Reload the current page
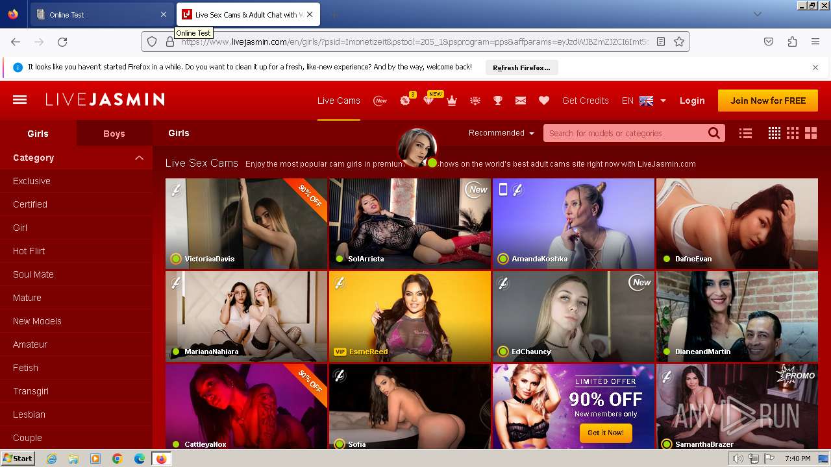This screenshot has width=831, height=467. 62,42
